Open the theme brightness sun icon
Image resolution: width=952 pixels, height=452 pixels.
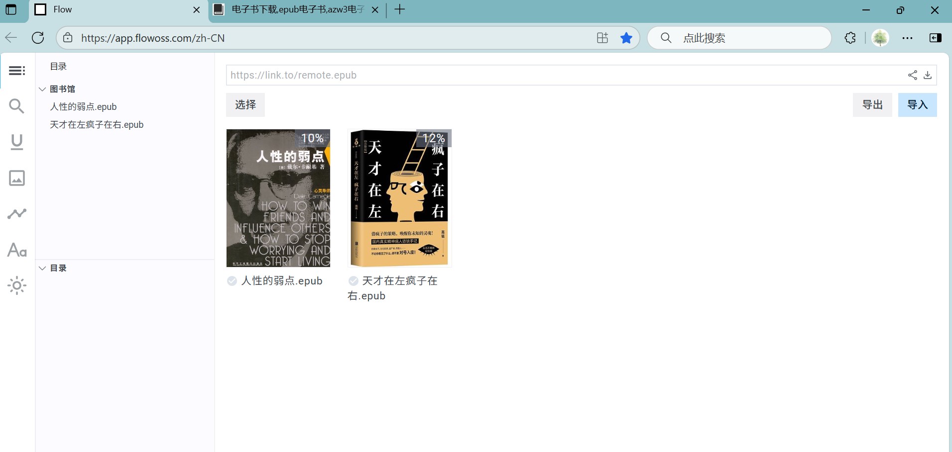point(17,285)
